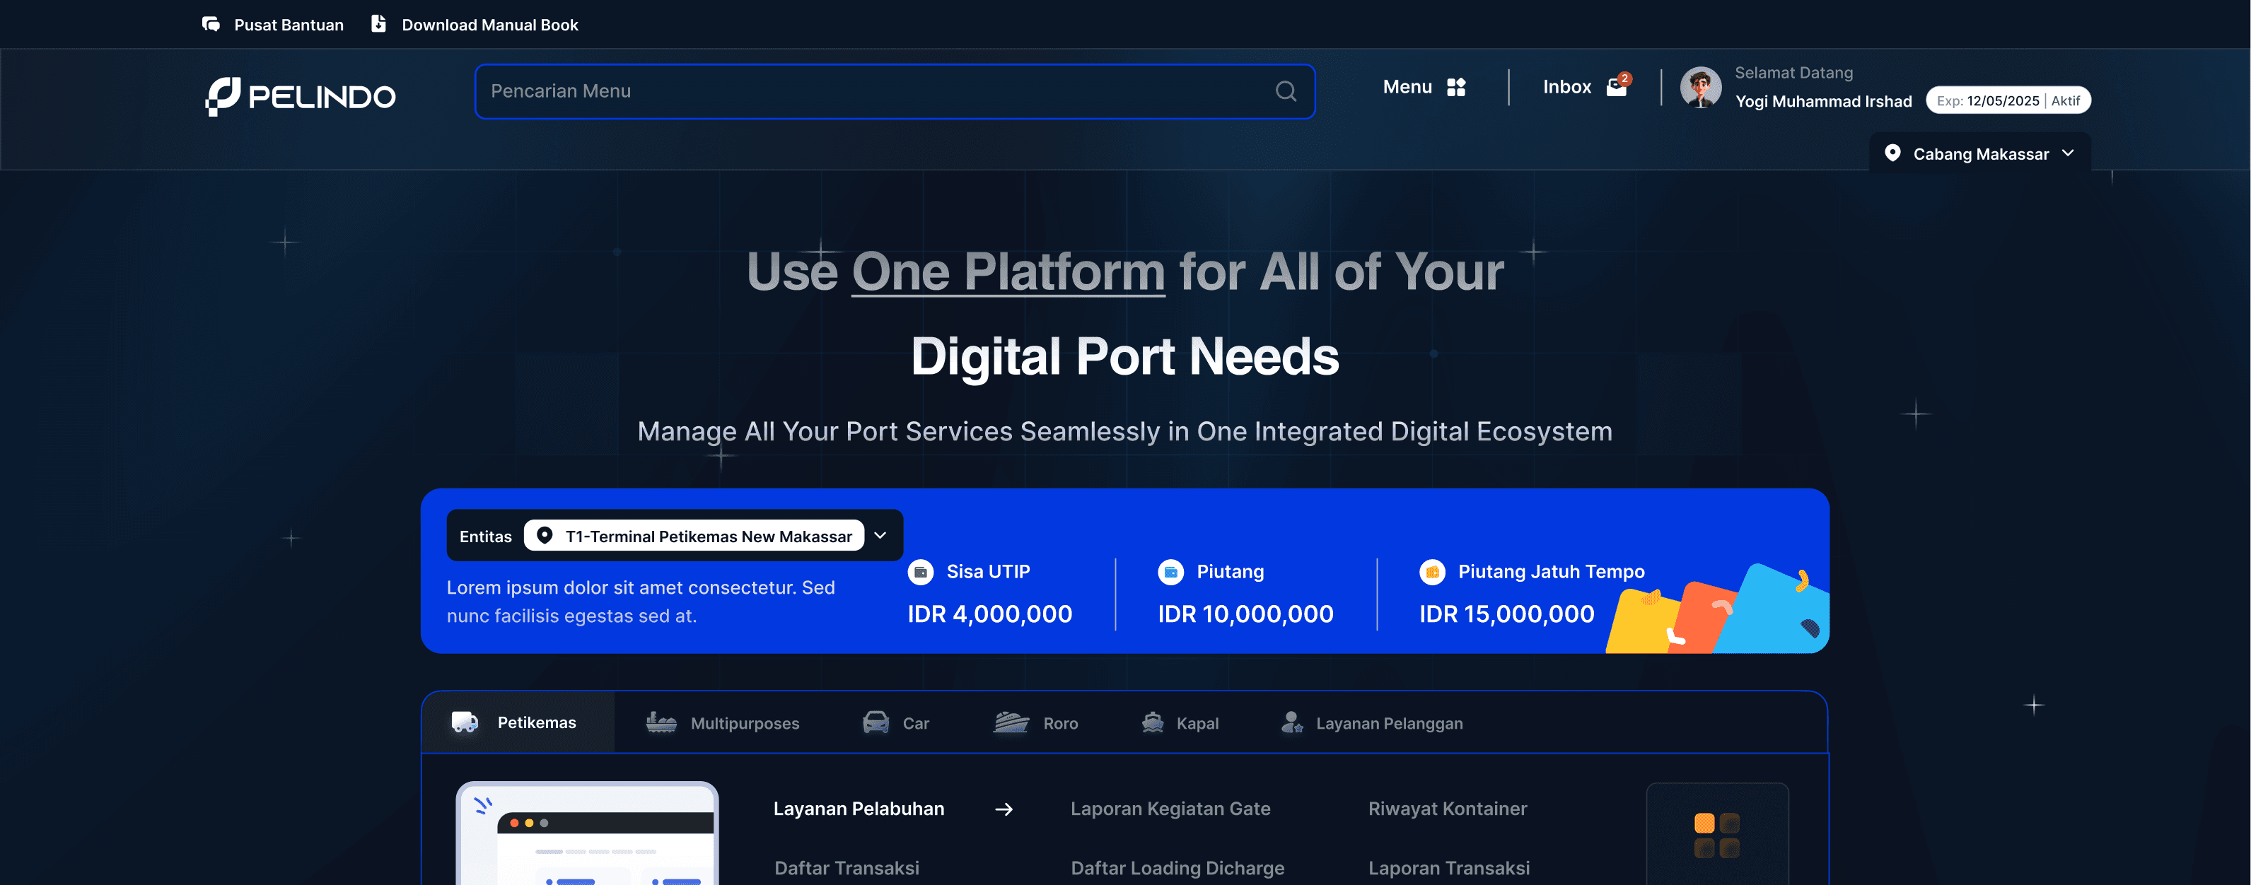Click the orange grid tiles icon

point(1716,836)
